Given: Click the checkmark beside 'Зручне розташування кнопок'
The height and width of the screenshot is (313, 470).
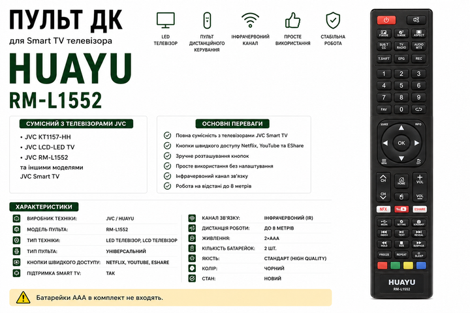Looking at the screenshot, I should [167, 156].
